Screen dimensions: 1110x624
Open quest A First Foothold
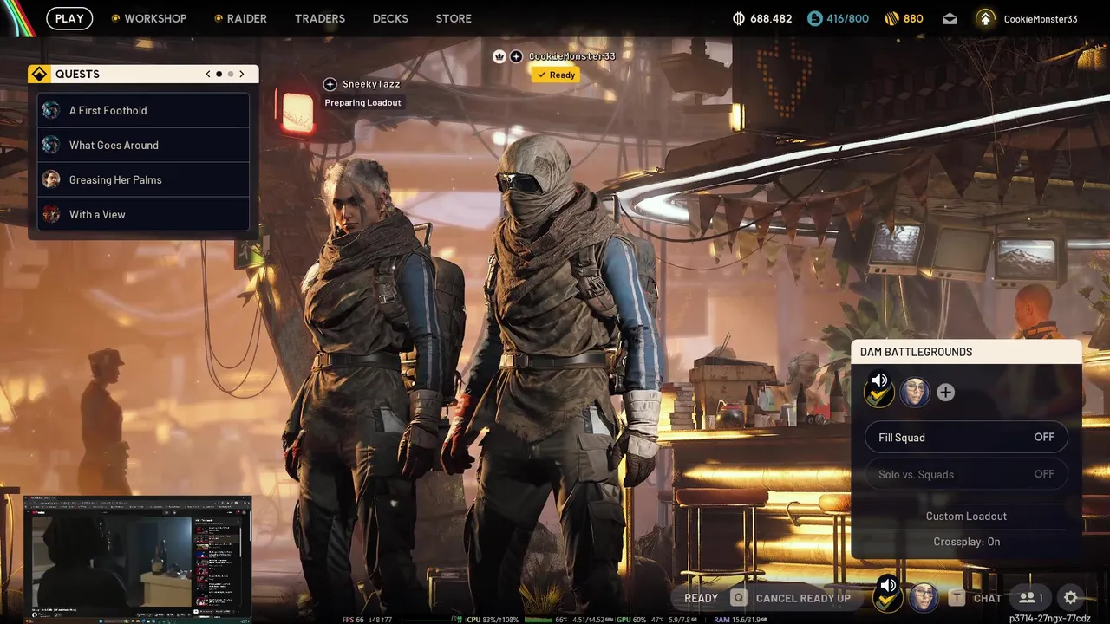(x=143, y=110)
